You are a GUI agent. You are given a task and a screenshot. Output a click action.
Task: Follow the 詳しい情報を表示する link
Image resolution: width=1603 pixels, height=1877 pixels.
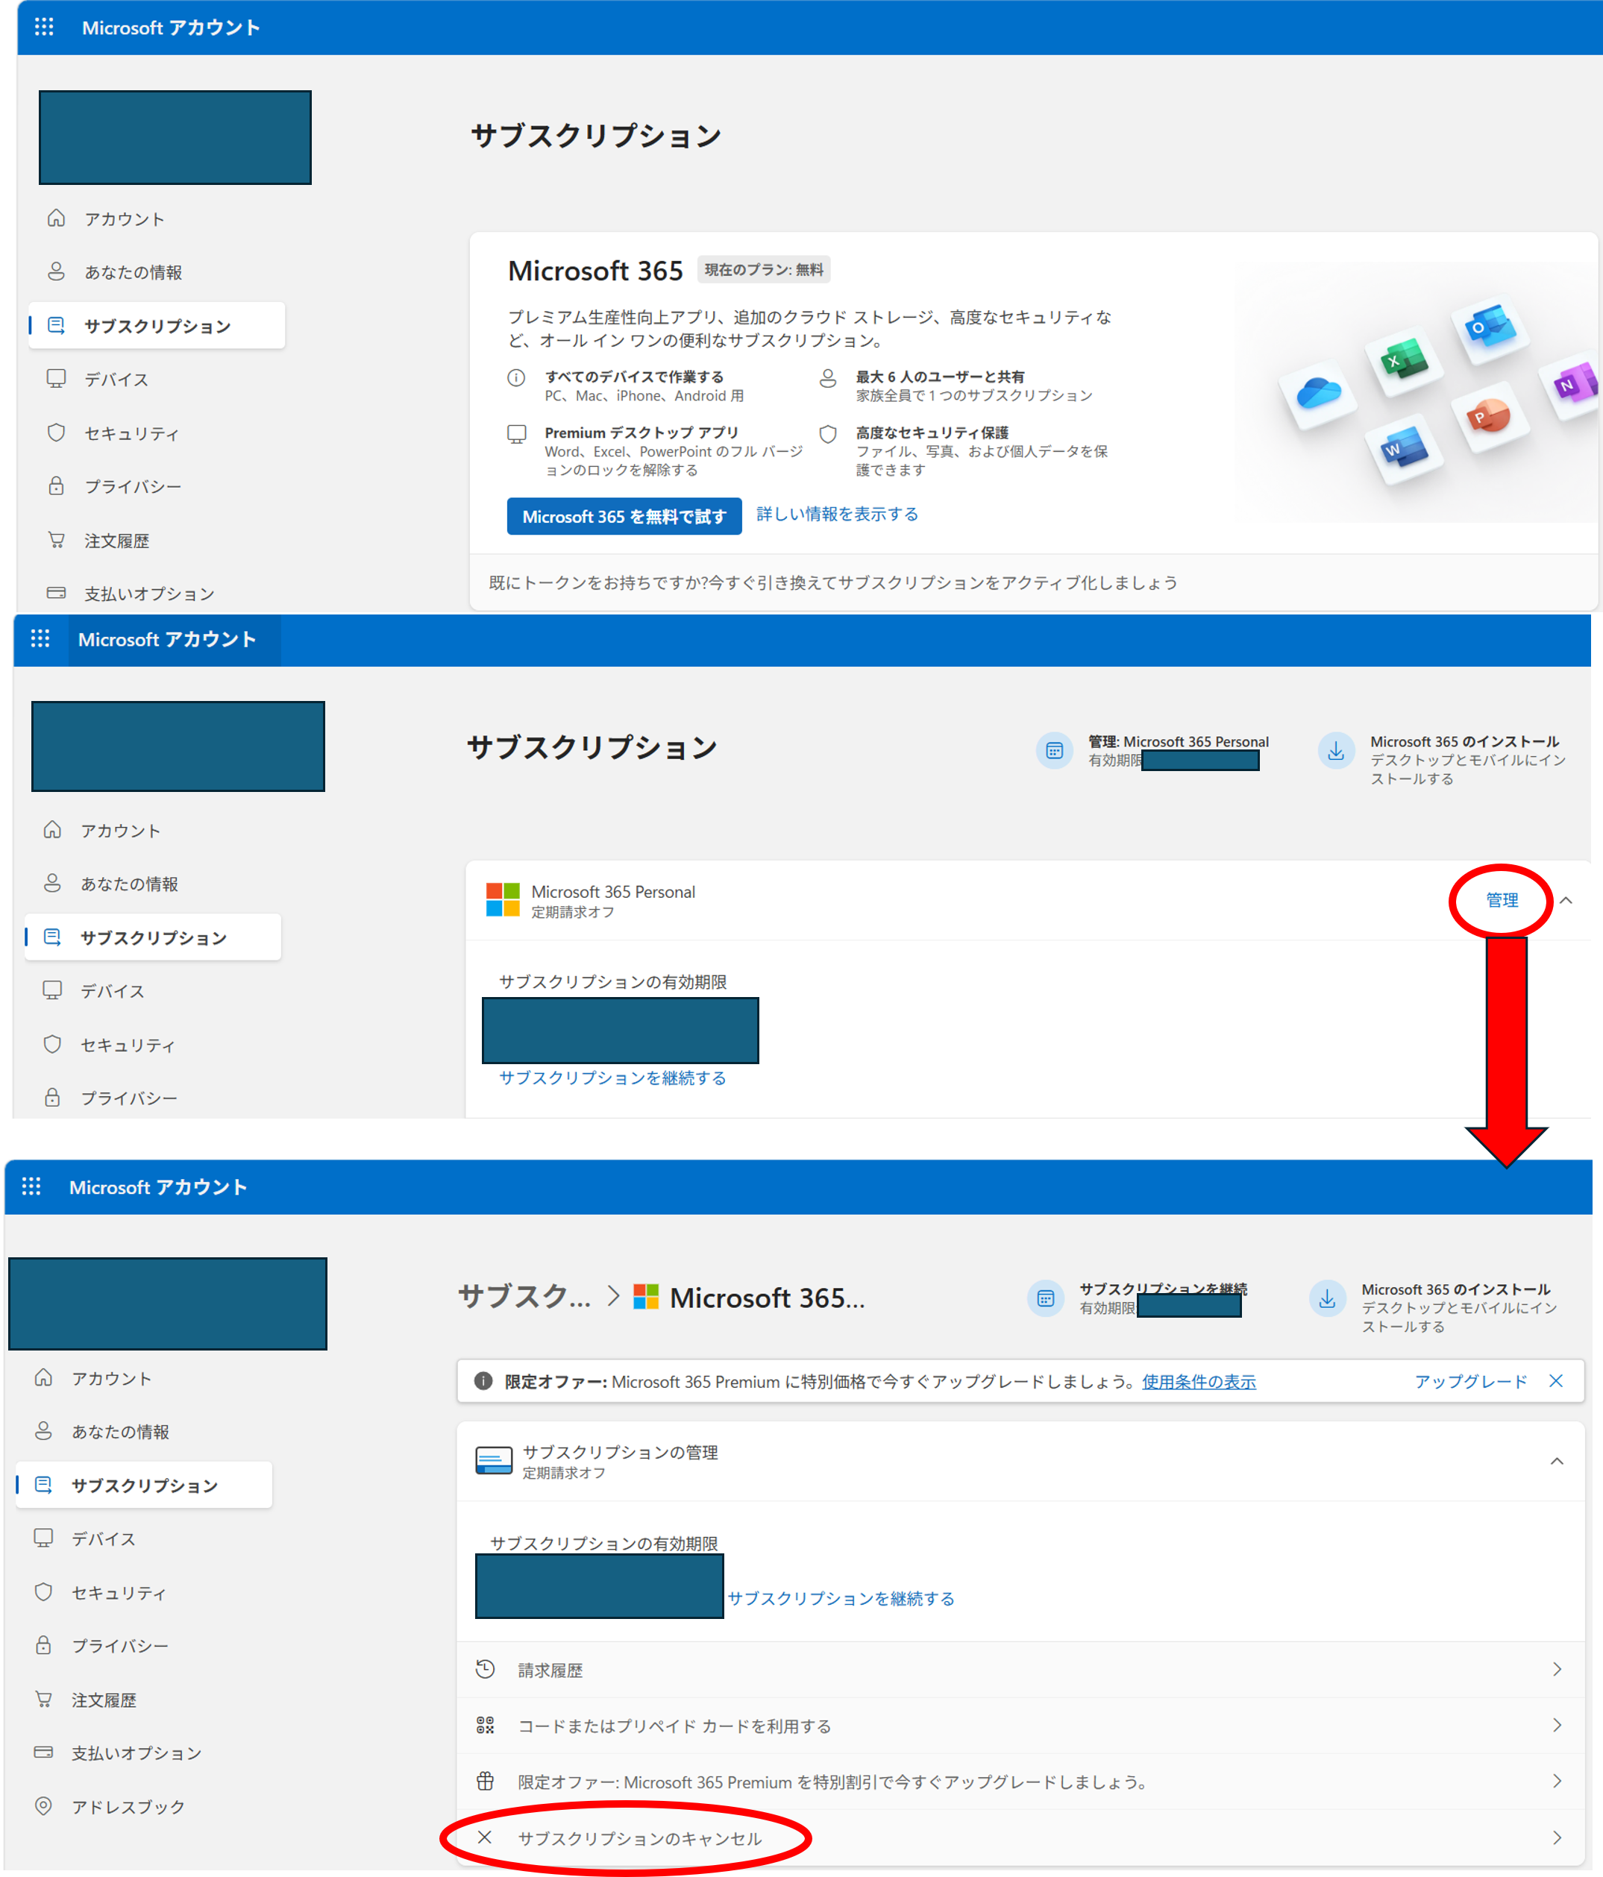[837, 515]
